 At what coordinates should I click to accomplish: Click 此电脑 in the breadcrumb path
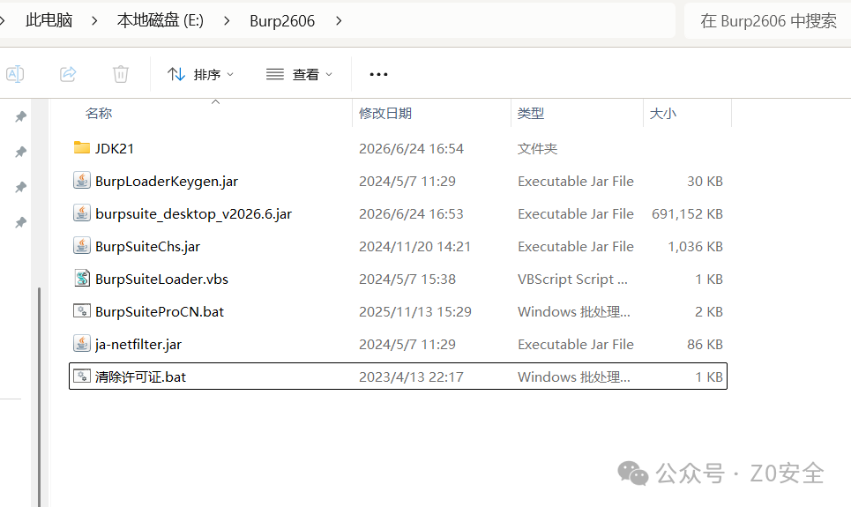coord(49,20)
